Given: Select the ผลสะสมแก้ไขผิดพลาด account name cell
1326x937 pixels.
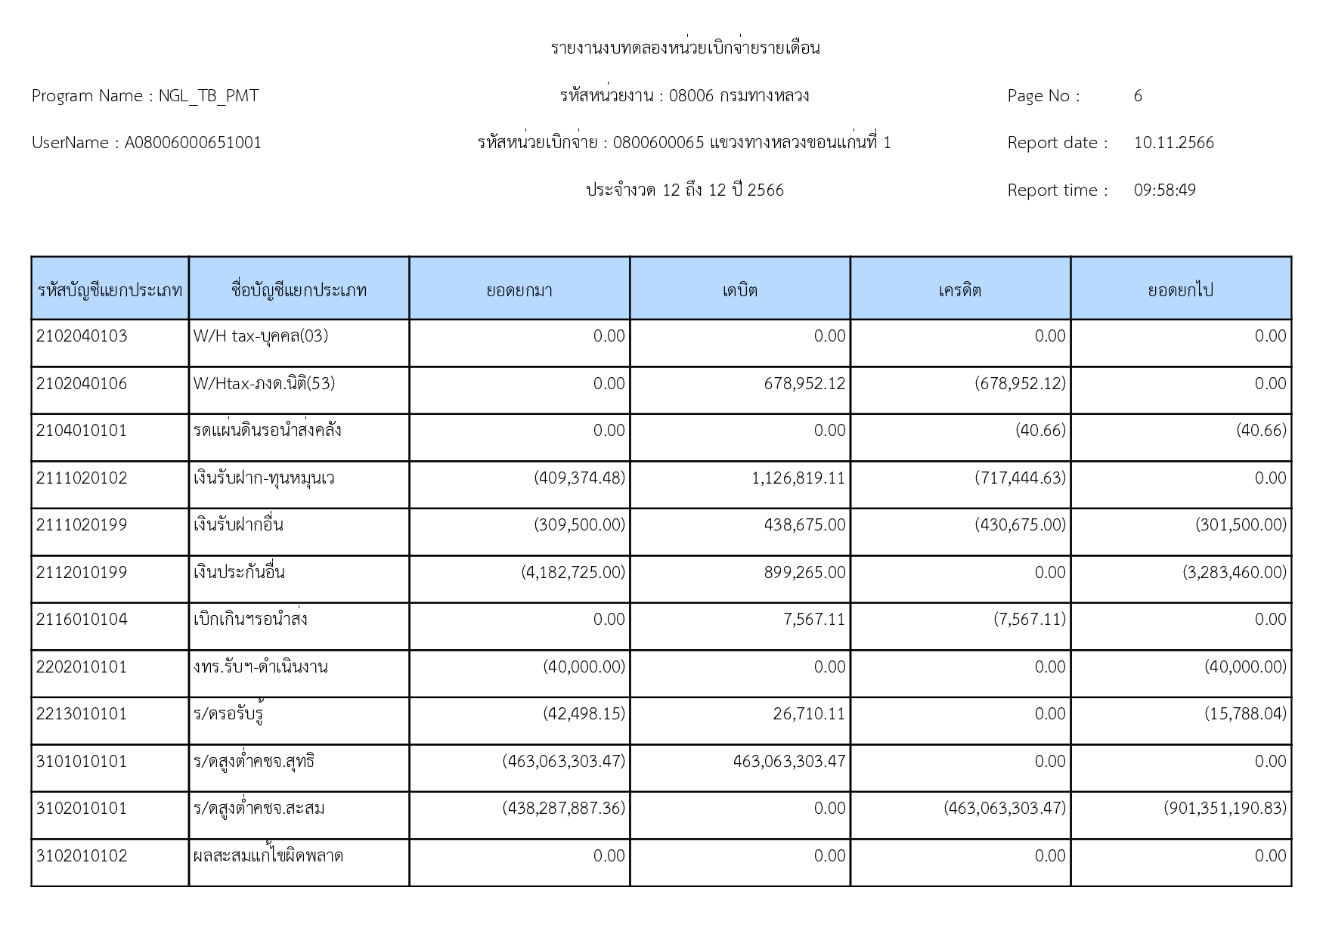Looking at the screenshot, I should pyautogui.click(x=268, y=856).
